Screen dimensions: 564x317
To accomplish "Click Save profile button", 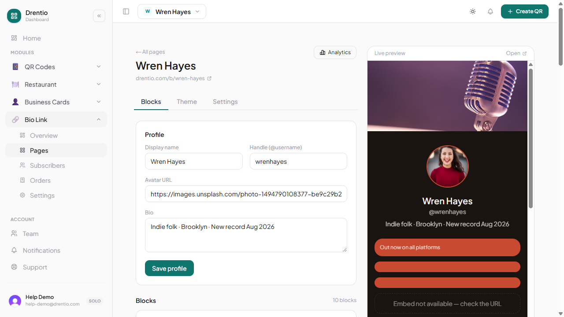I will coord(169,268).
